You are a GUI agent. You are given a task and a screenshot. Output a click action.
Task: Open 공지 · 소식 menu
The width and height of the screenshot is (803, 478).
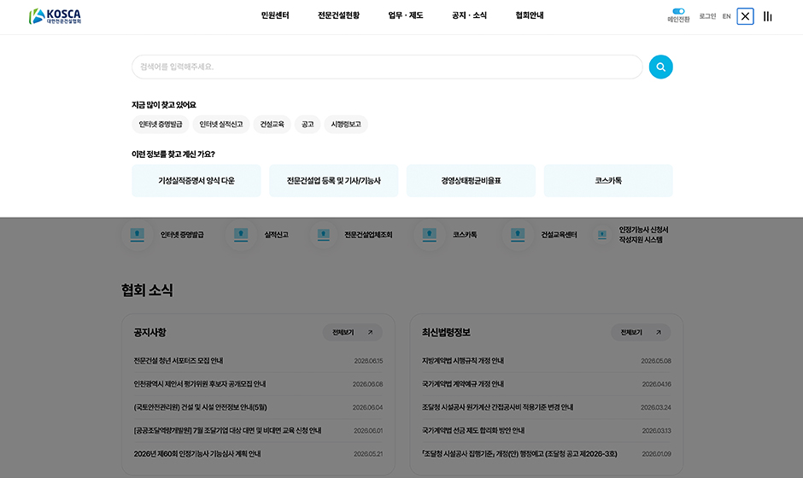(x=469, y=15)
